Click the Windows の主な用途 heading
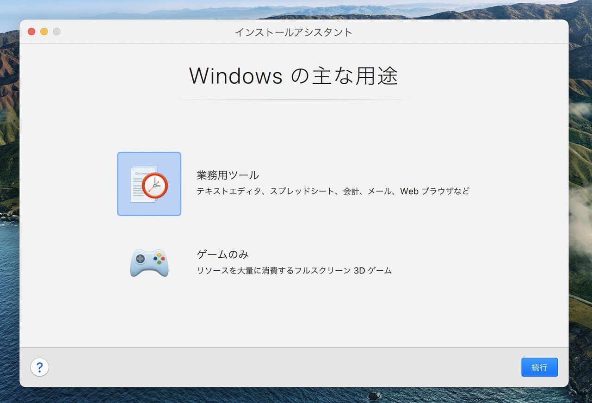The image size is (592, 403). 294,75
